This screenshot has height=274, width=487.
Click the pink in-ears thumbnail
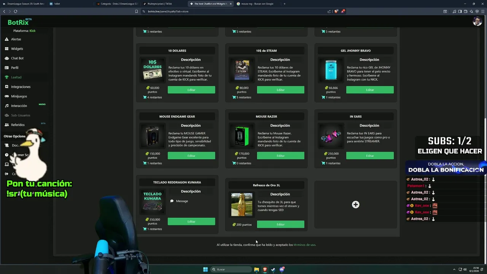(331, 135)
